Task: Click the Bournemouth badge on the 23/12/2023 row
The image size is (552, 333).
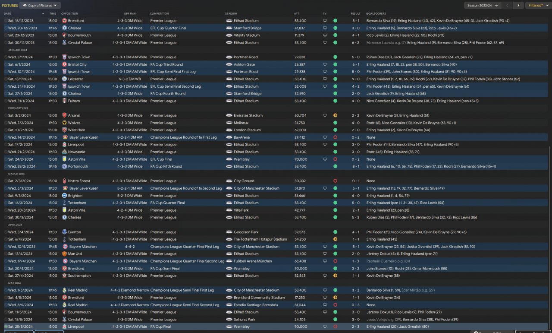Action: click(x=64, y=35)
